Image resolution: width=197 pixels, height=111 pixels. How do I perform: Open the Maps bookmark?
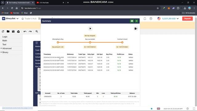click(x=25, y=13)
